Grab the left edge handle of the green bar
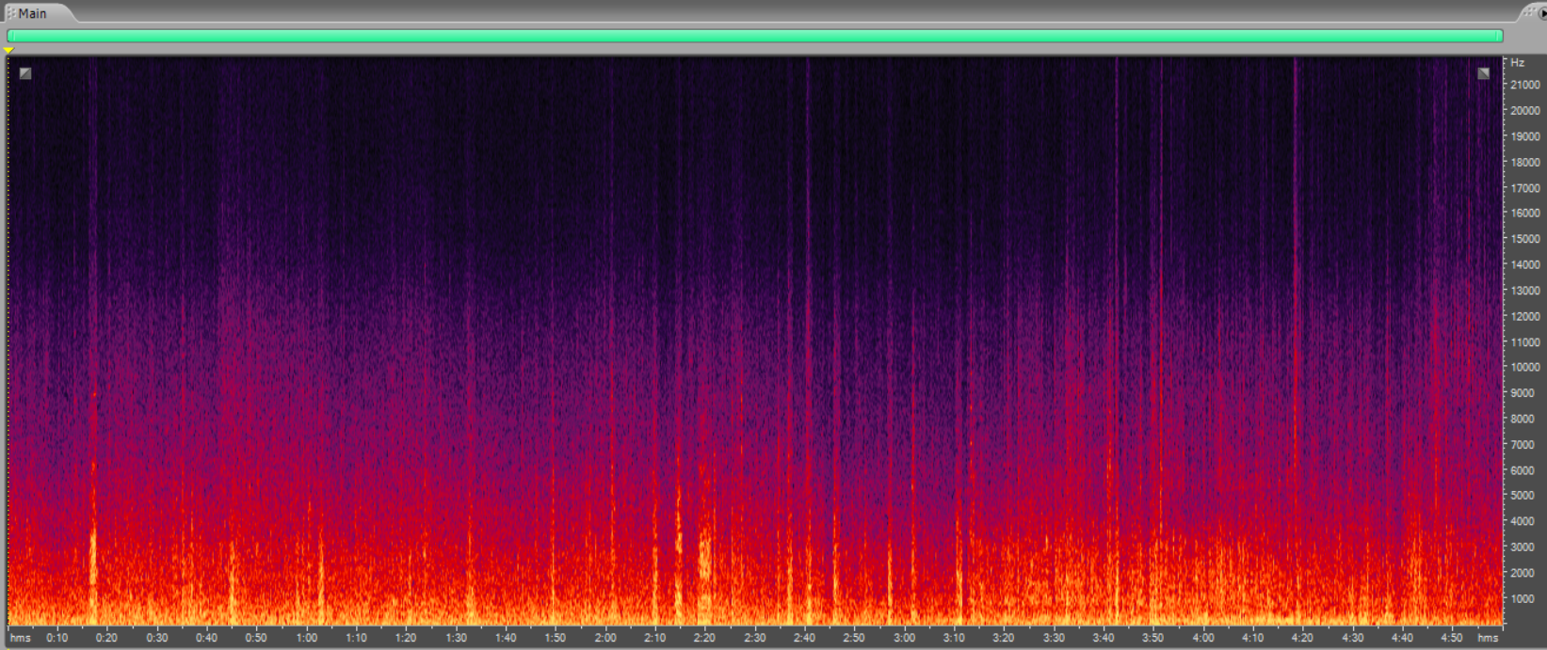This screenshot has width=1547, height=650. (x=9, y=36)
